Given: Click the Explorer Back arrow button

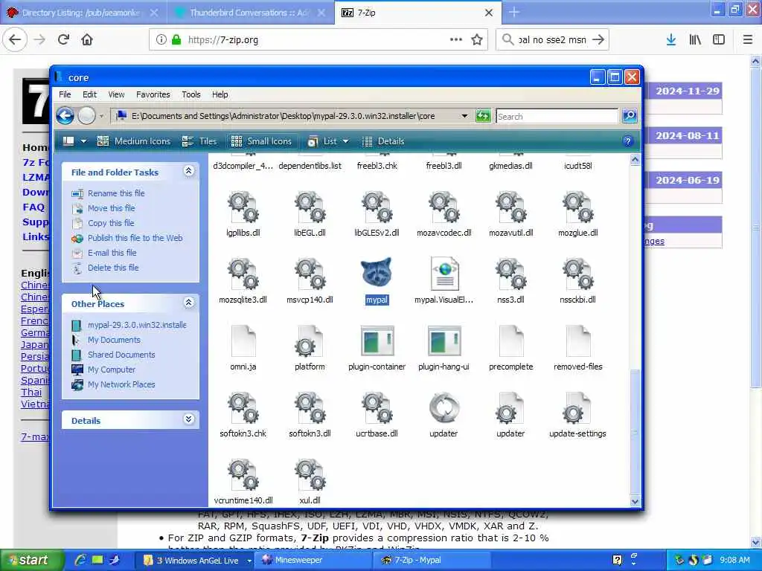Looking at the screenshot, I should [65, 115].
